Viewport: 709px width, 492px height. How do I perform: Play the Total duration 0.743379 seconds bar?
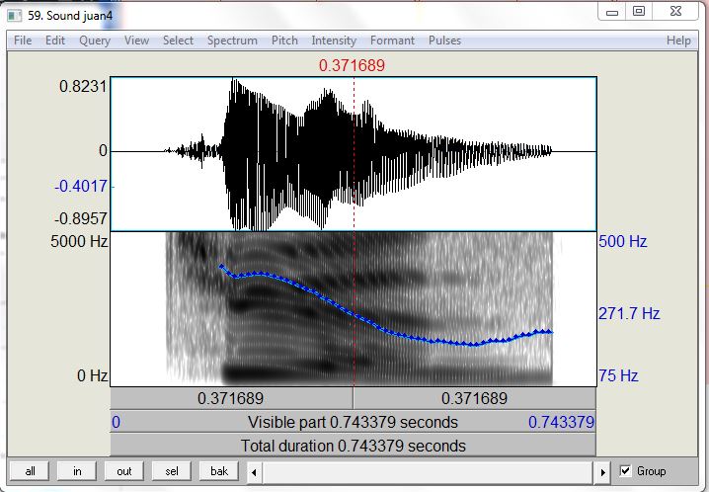(353, 446)
